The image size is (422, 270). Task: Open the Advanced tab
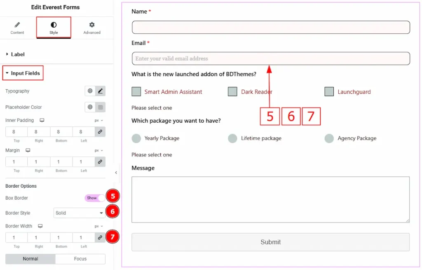pyautogui.click(x=91, y=28)
